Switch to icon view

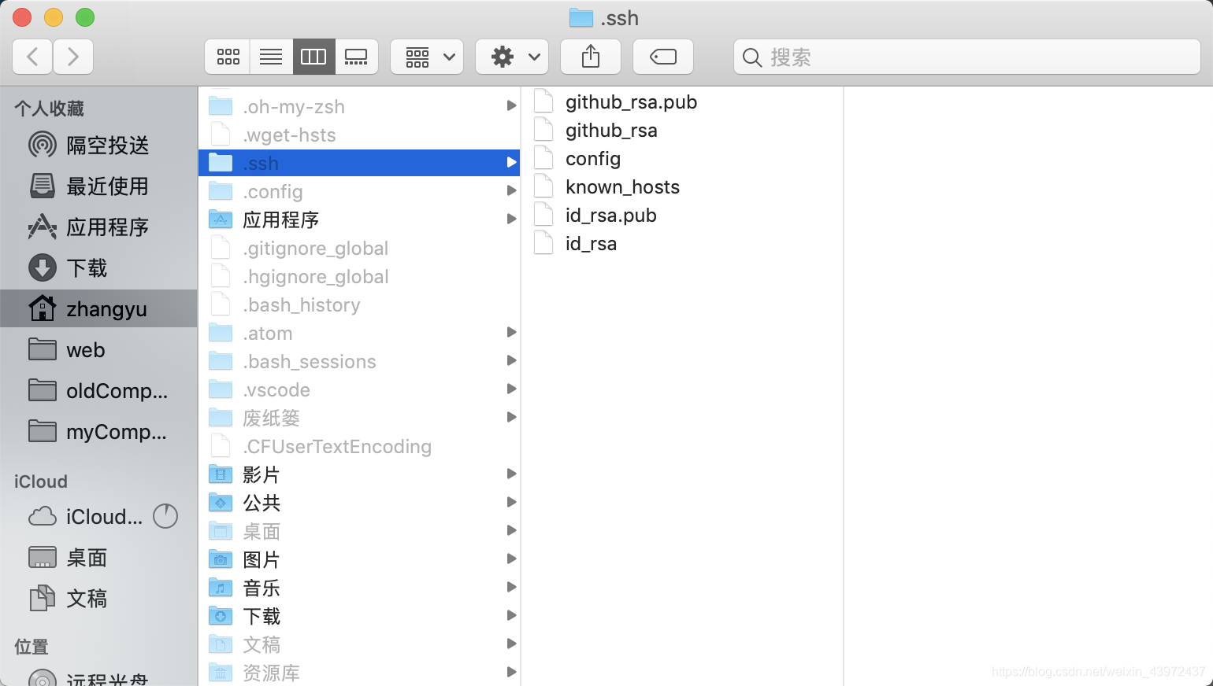(x=228, y=57)
